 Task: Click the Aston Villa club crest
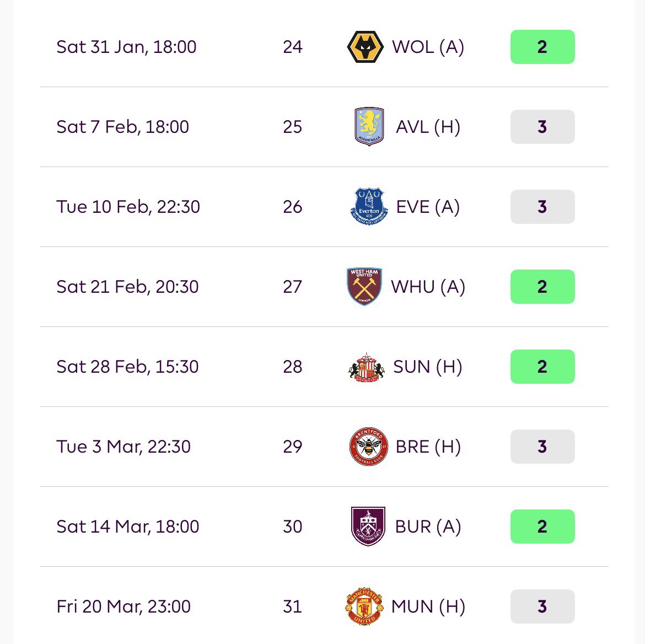[x=369, y=127]
